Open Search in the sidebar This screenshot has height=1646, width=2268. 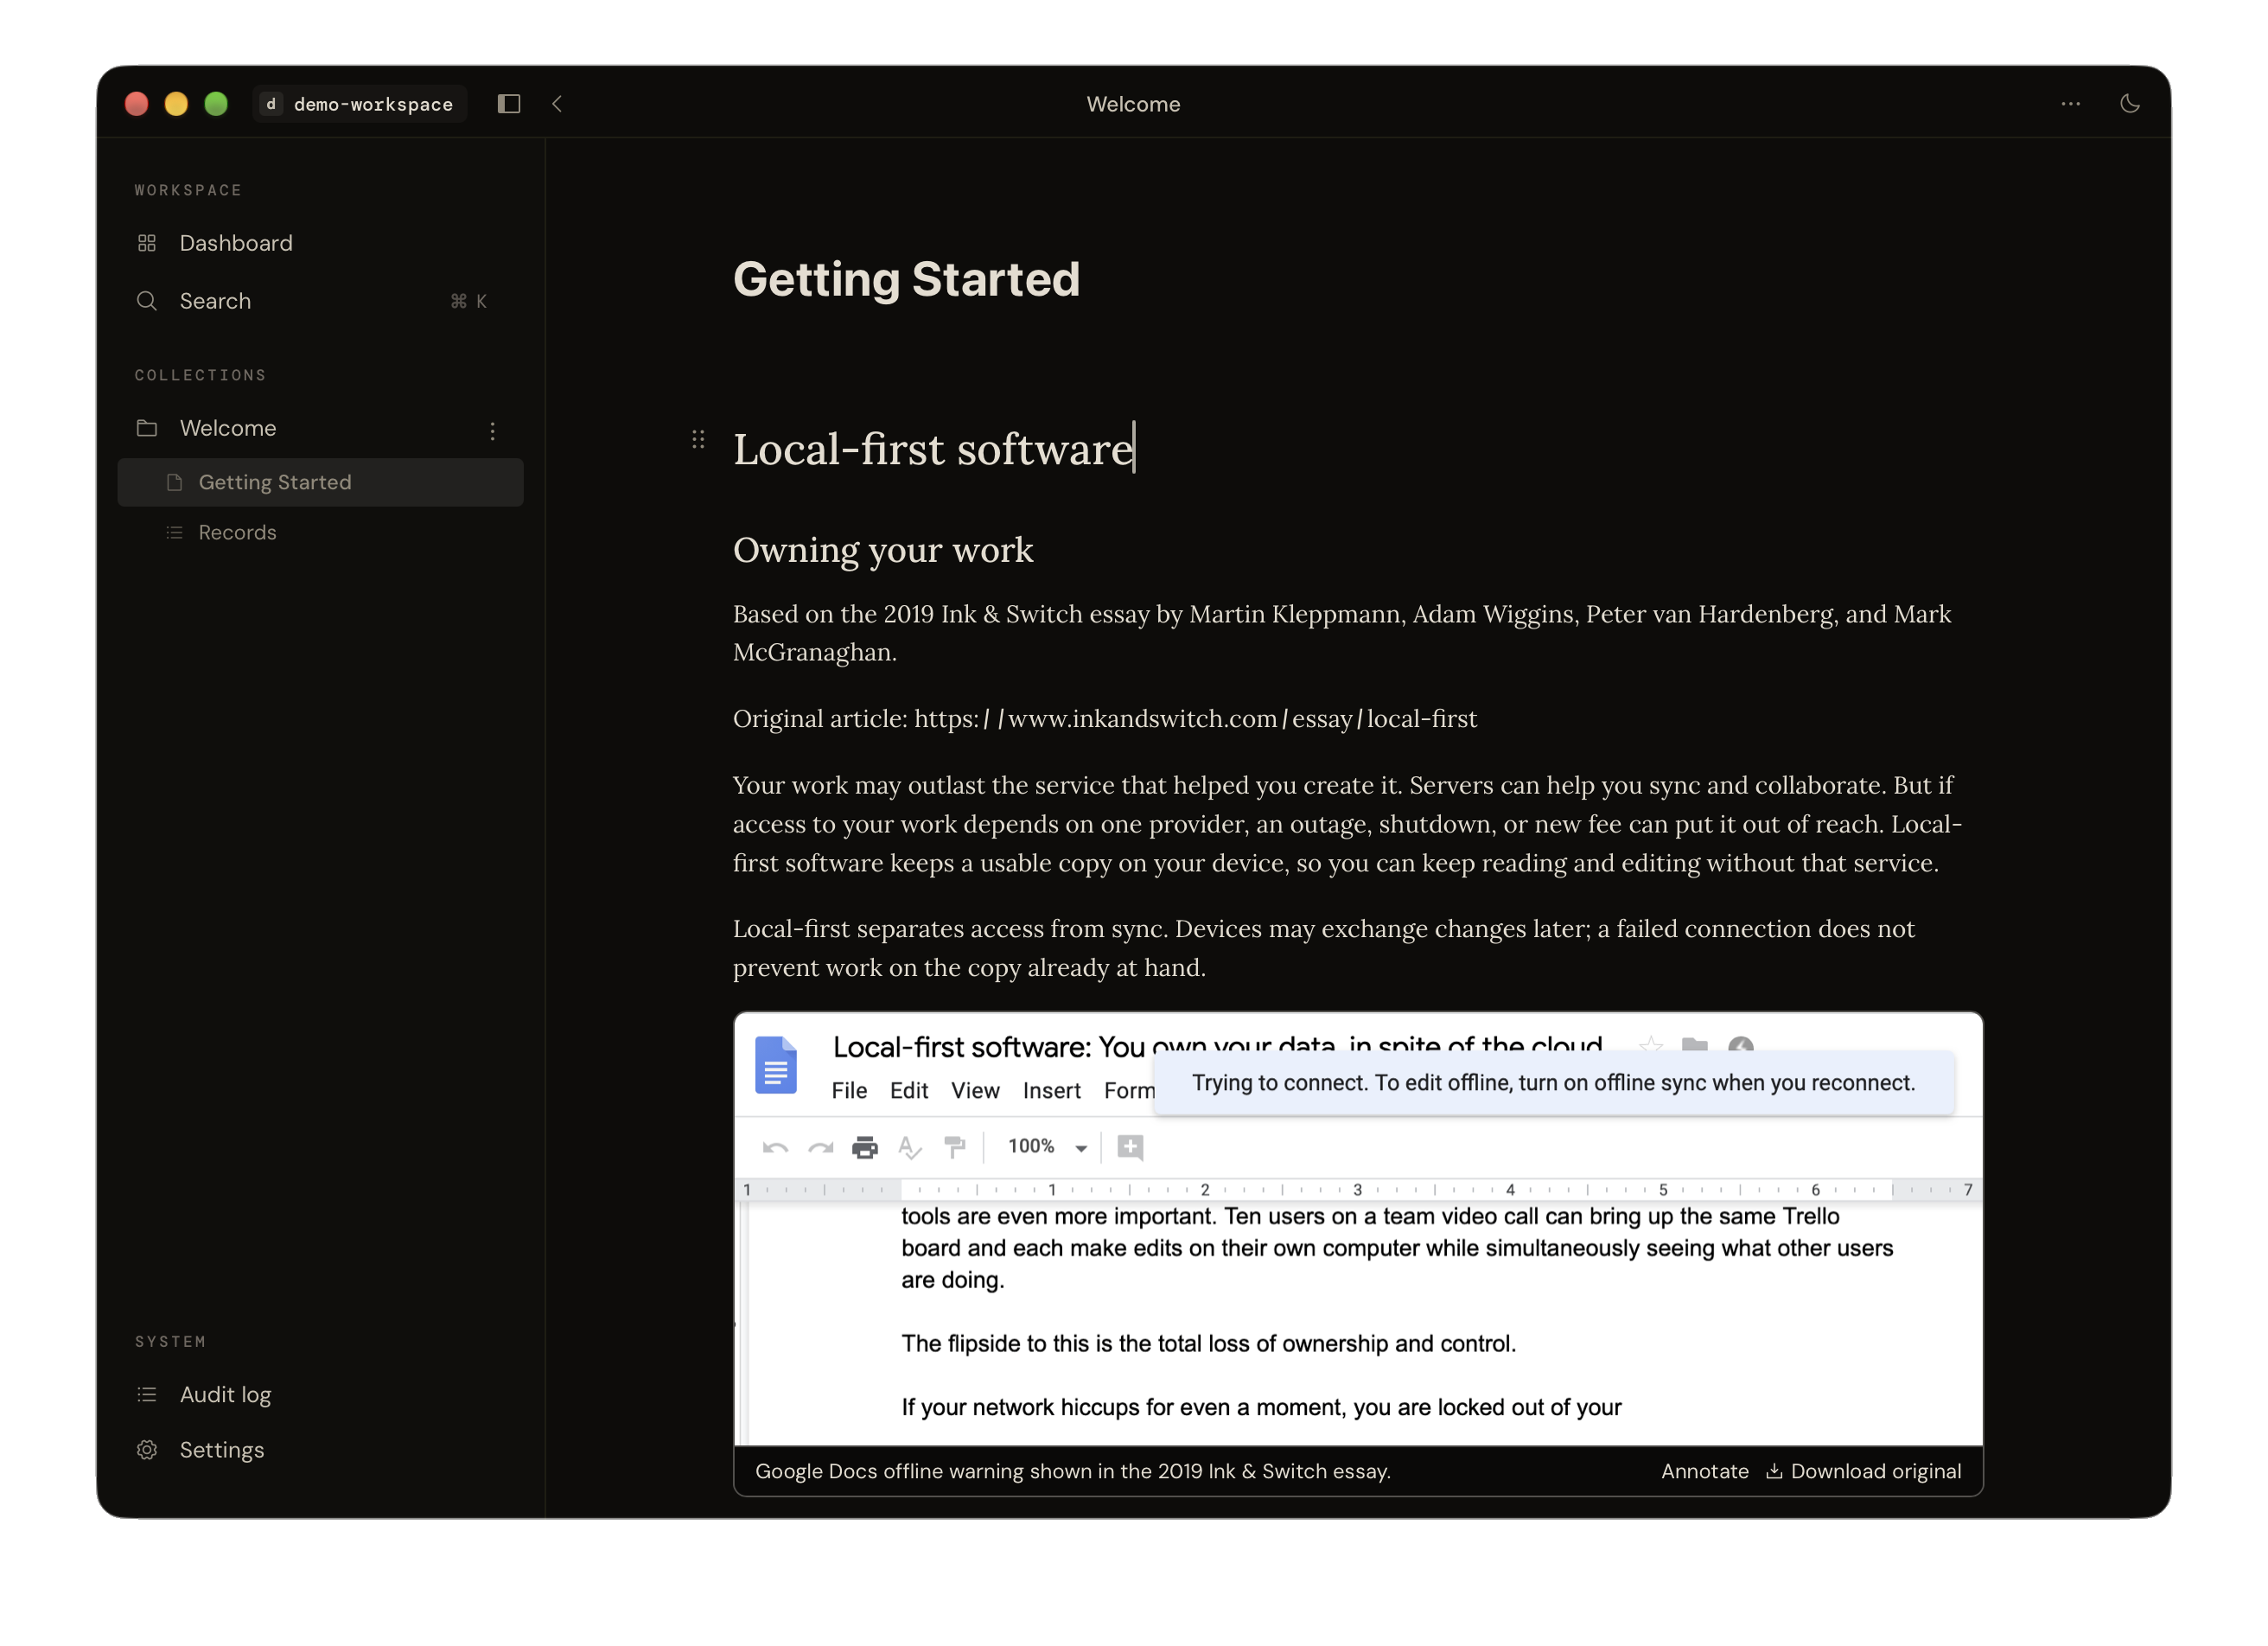tap(320, 301)
